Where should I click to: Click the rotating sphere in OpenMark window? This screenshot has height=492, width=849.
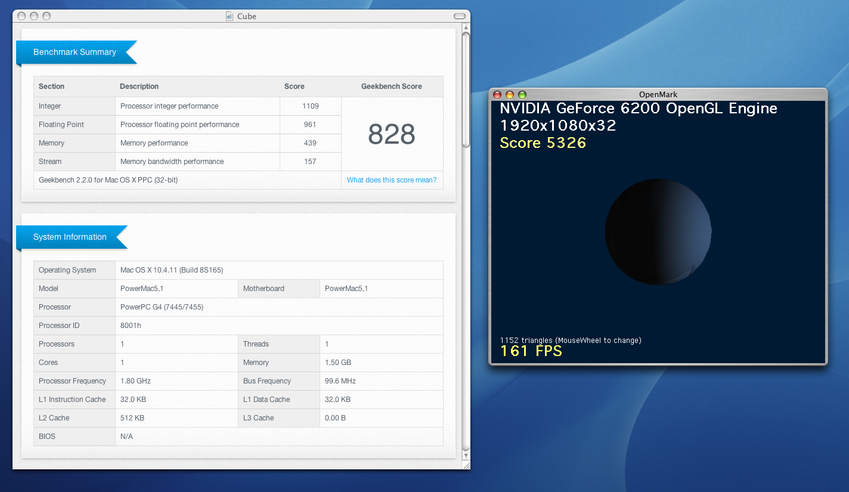[x=658, y=231]
